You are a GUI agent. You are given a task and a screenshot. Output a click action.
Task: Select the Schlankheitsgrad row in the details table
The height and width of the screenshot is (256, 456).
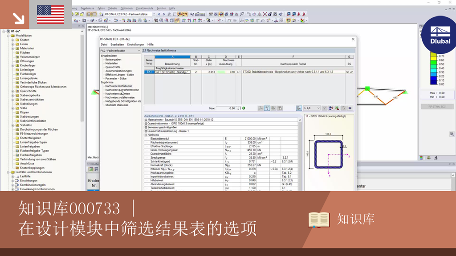[x=221, y=161]
